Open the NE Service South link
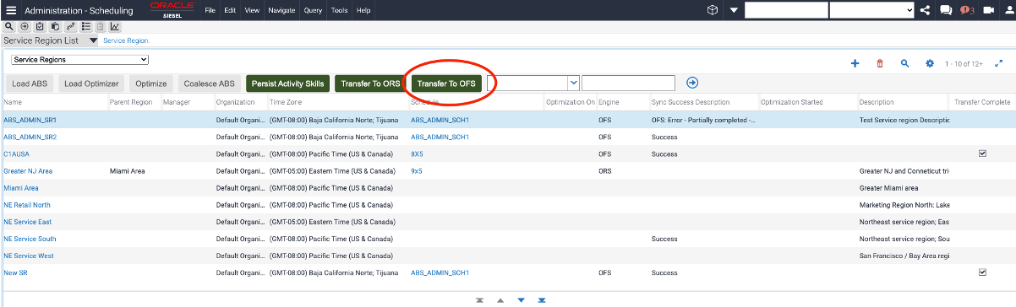 (30, 239)
